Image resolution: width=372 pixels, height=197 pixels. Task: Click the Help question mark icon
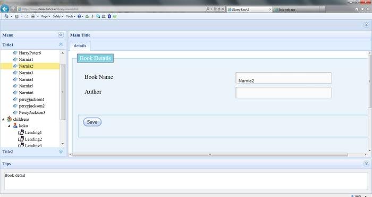79,16
